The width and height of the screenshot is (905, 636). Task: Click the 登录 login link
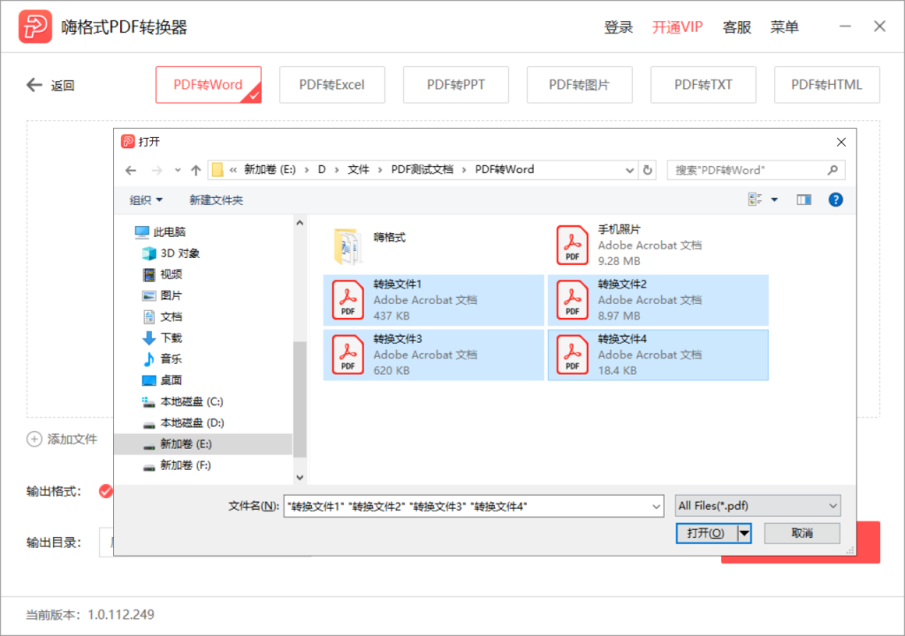618,27
